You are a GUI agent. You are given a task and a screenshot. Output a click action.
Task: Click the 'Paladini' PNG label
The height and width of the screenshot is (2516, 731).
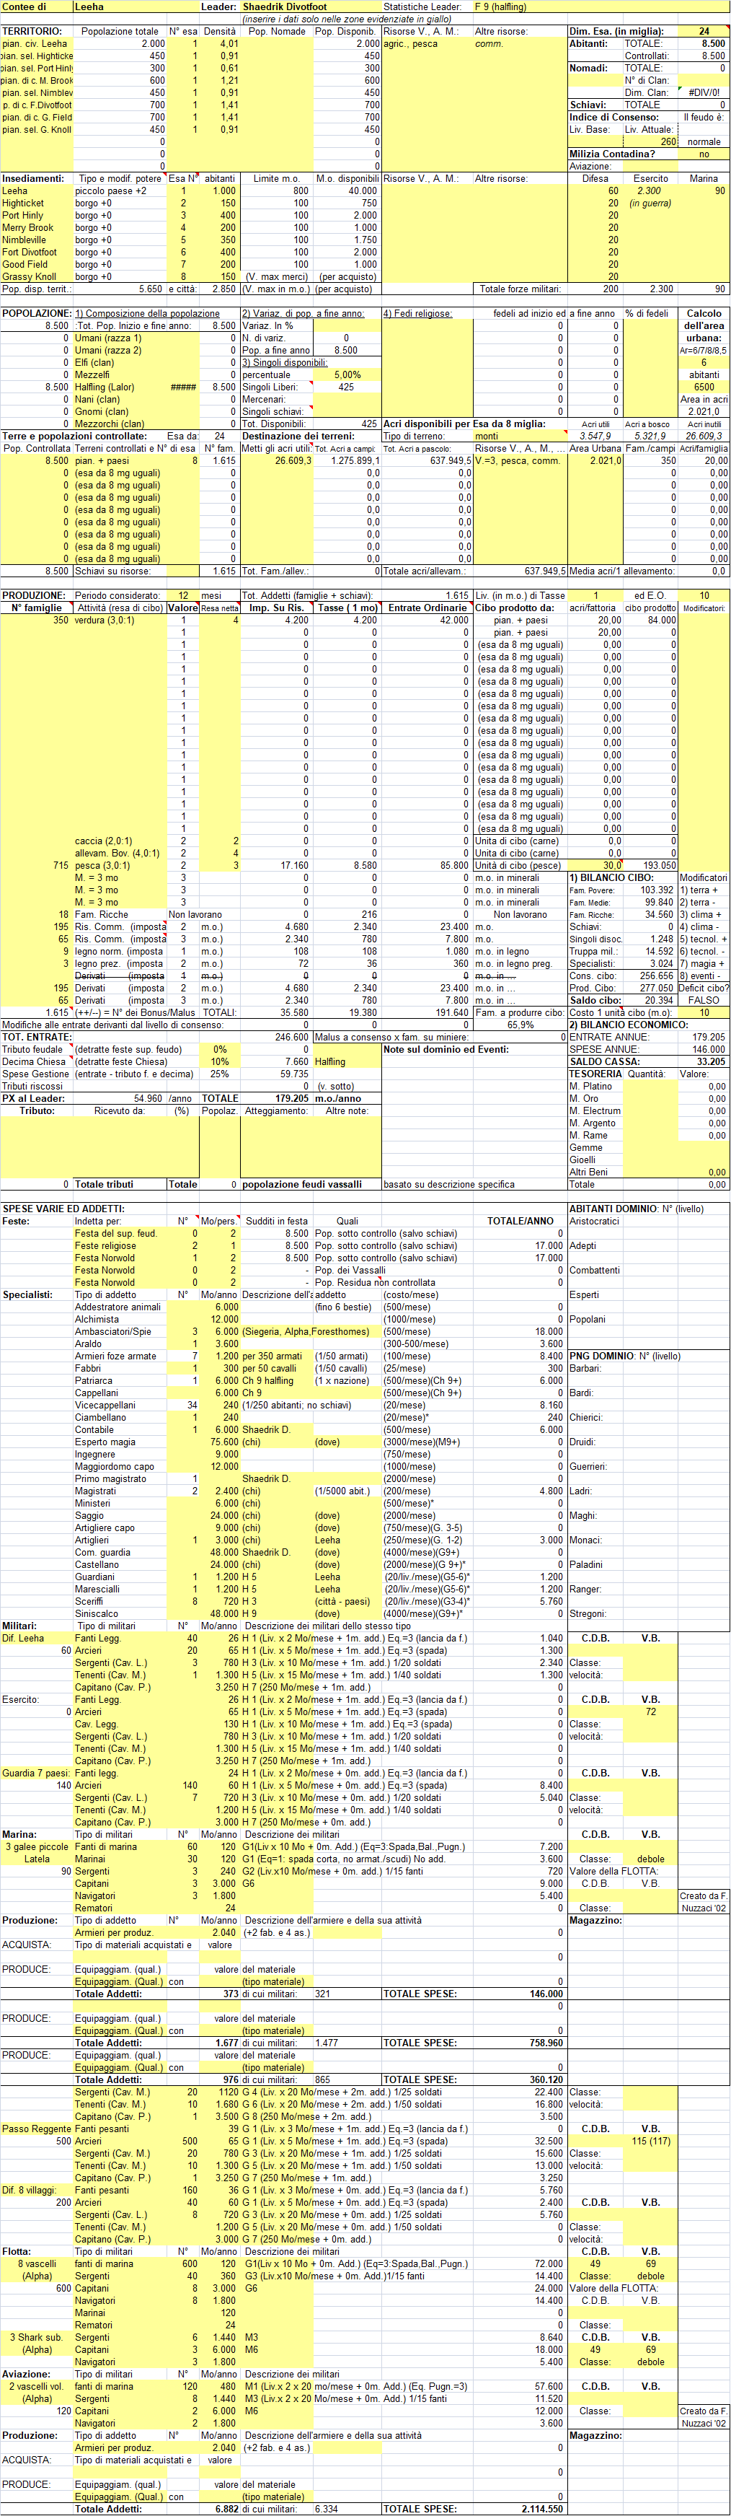(587, 1565)
